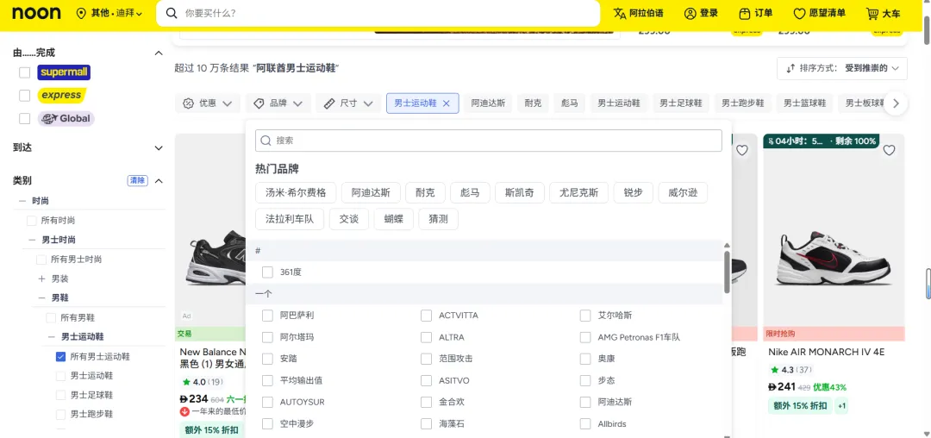Check 男士跑步鞋 in category tree
Image resolution: width=931 pixels, height=438 pixels.
[x=60, y=414]
